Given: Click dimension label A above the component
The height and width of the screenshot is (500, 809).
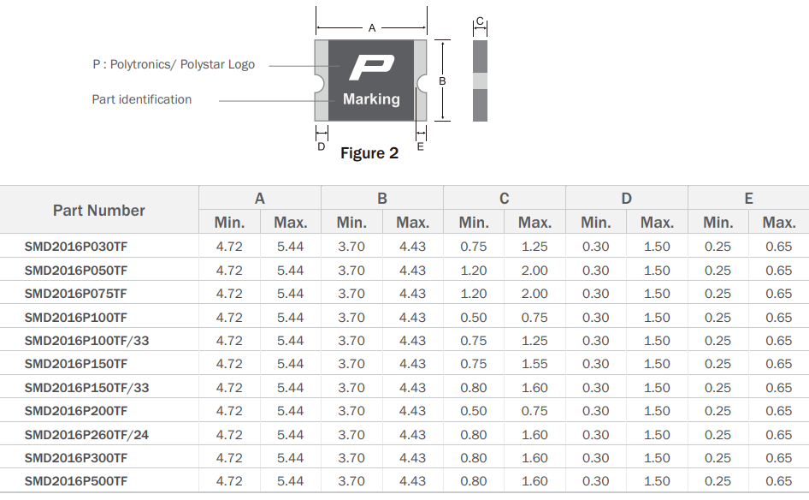Looking at the screenshot, I should point(372,28).
